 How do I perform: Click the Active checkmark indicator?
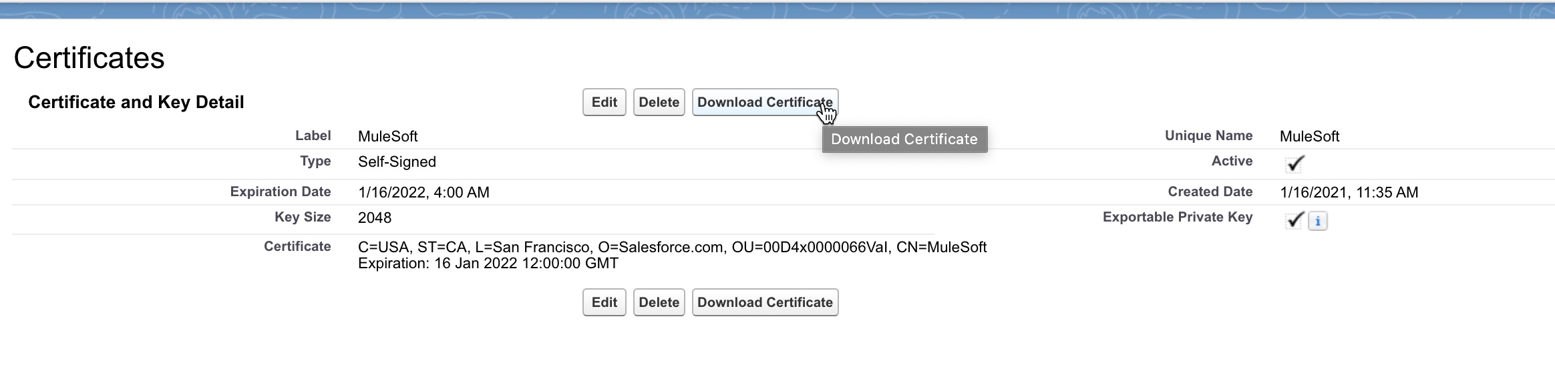point(1294,163)
